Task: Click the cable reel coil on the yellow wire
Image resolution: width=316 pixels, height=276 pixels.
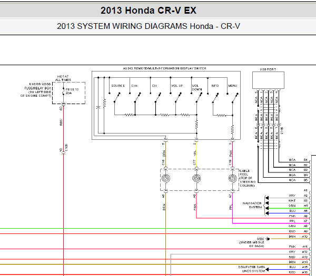Action: coord(196,178)
